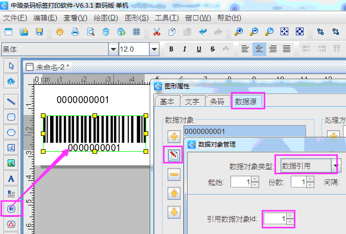Click the new document icon
Screen dimensions: 346x234
tap(9, 32)
